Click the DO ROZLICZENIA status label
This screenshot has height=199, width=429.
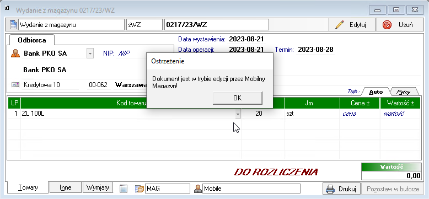pos(276,172)
